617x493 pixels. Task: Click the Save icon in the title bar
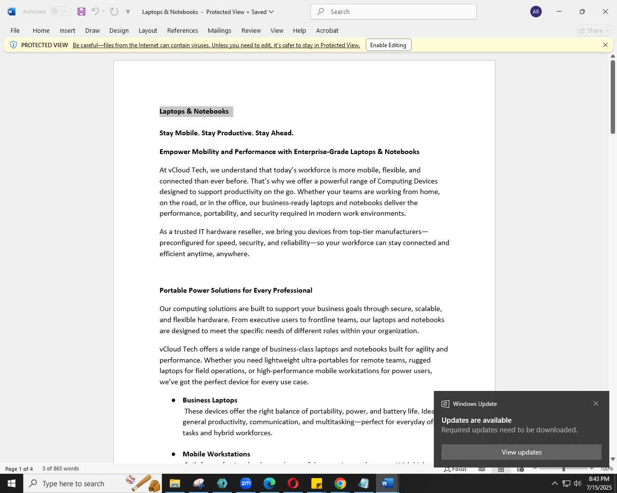click(x=81, y=12)
